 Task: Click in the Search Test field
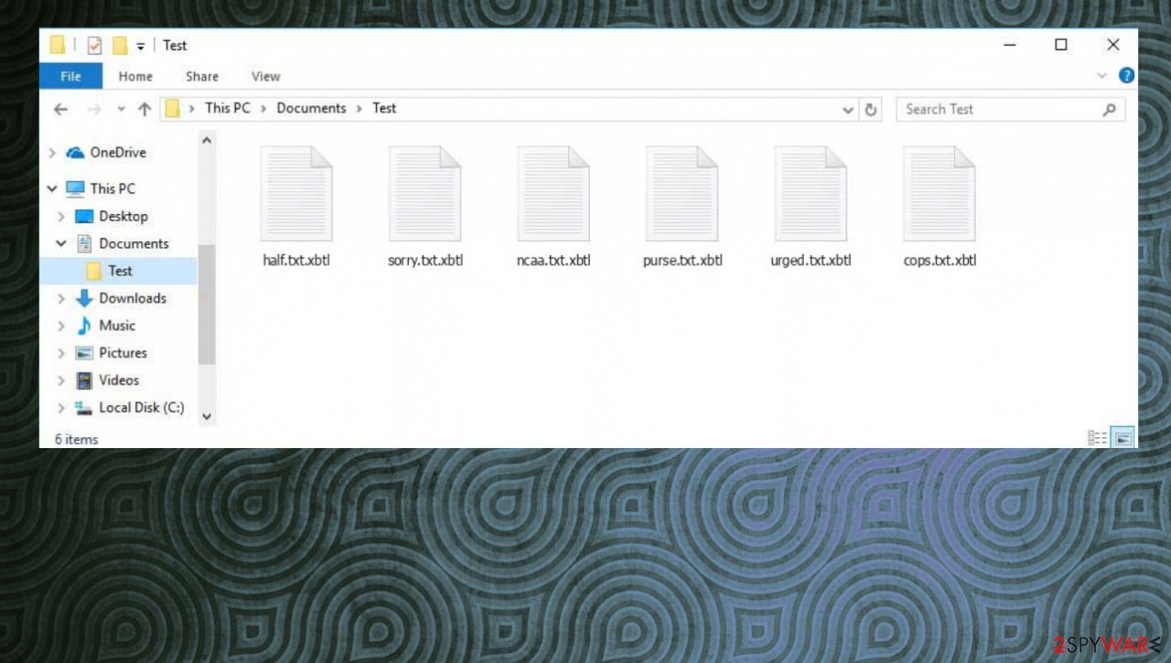[997, 110]
